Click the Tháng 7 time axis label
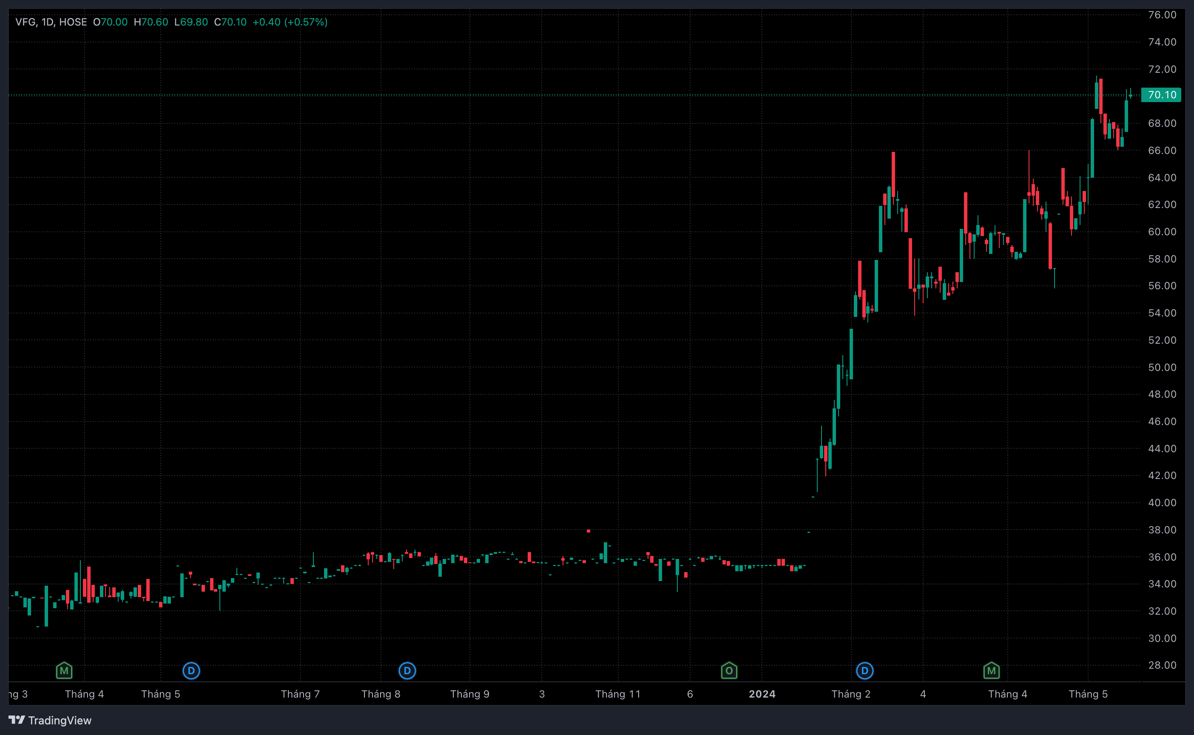1194x735 pixels. point(300,694)
